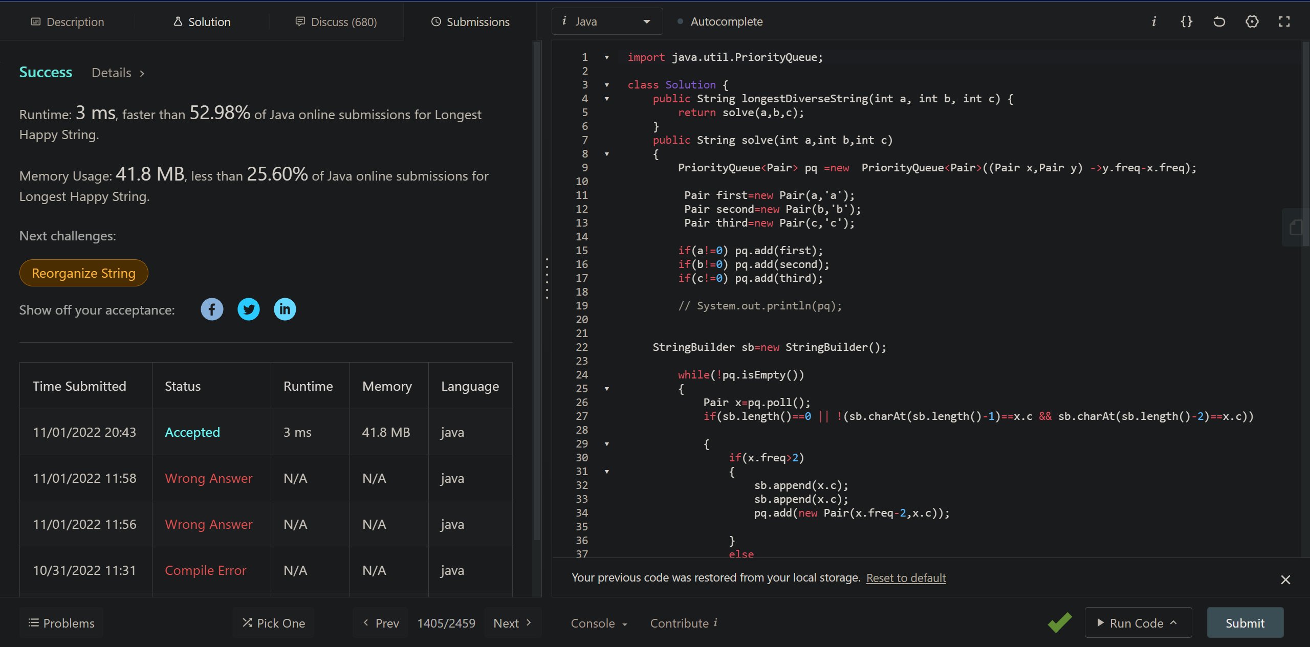Enter fullscreen editor mode icon
This screenshot has width=1310, height=647.
(x=1284, y=21)
